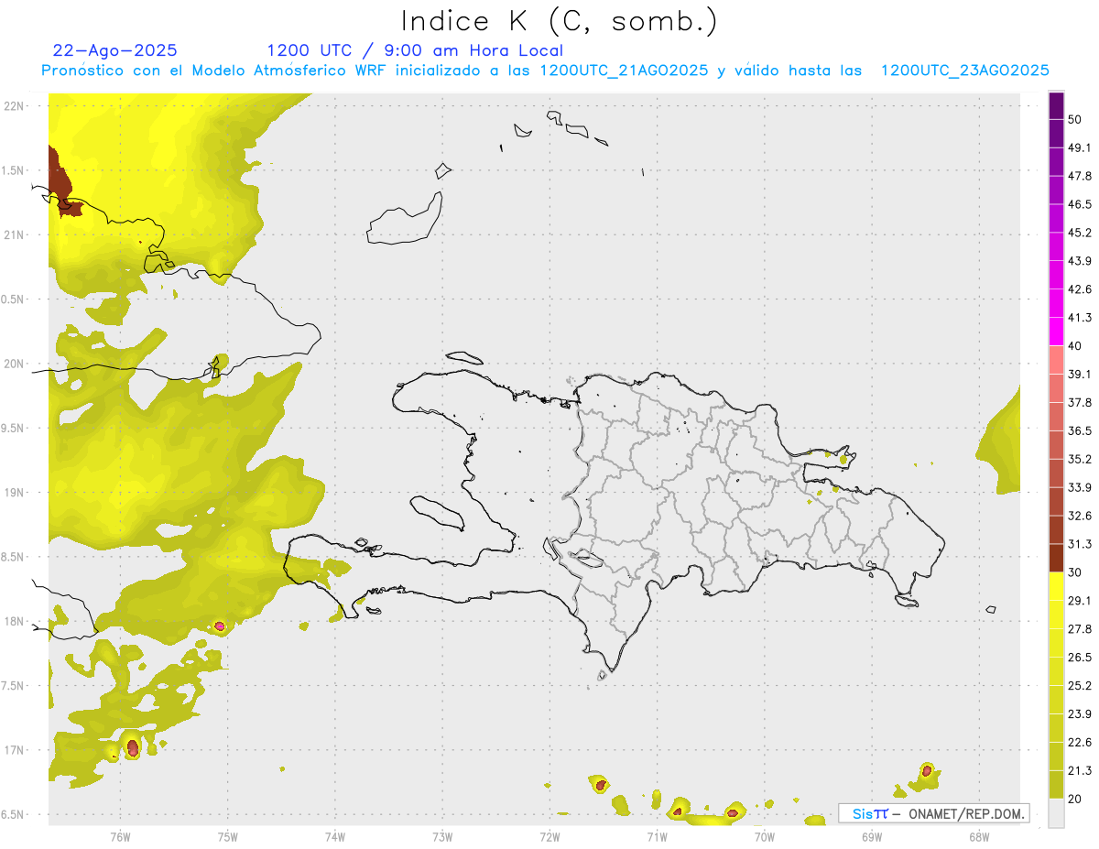The height and width of the screenshot is (849, 1099).
Task: Pick the dark brown colorbar segment above 30
Action: tap(1056, 557)
